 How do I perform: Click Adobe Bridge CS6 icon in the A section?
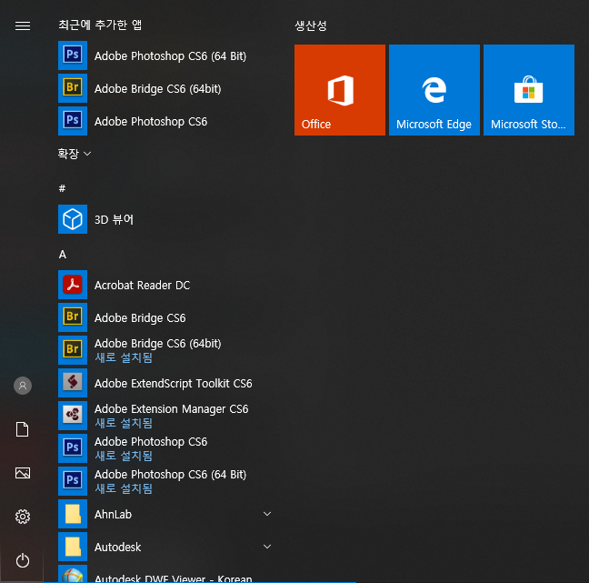[73, 317]
